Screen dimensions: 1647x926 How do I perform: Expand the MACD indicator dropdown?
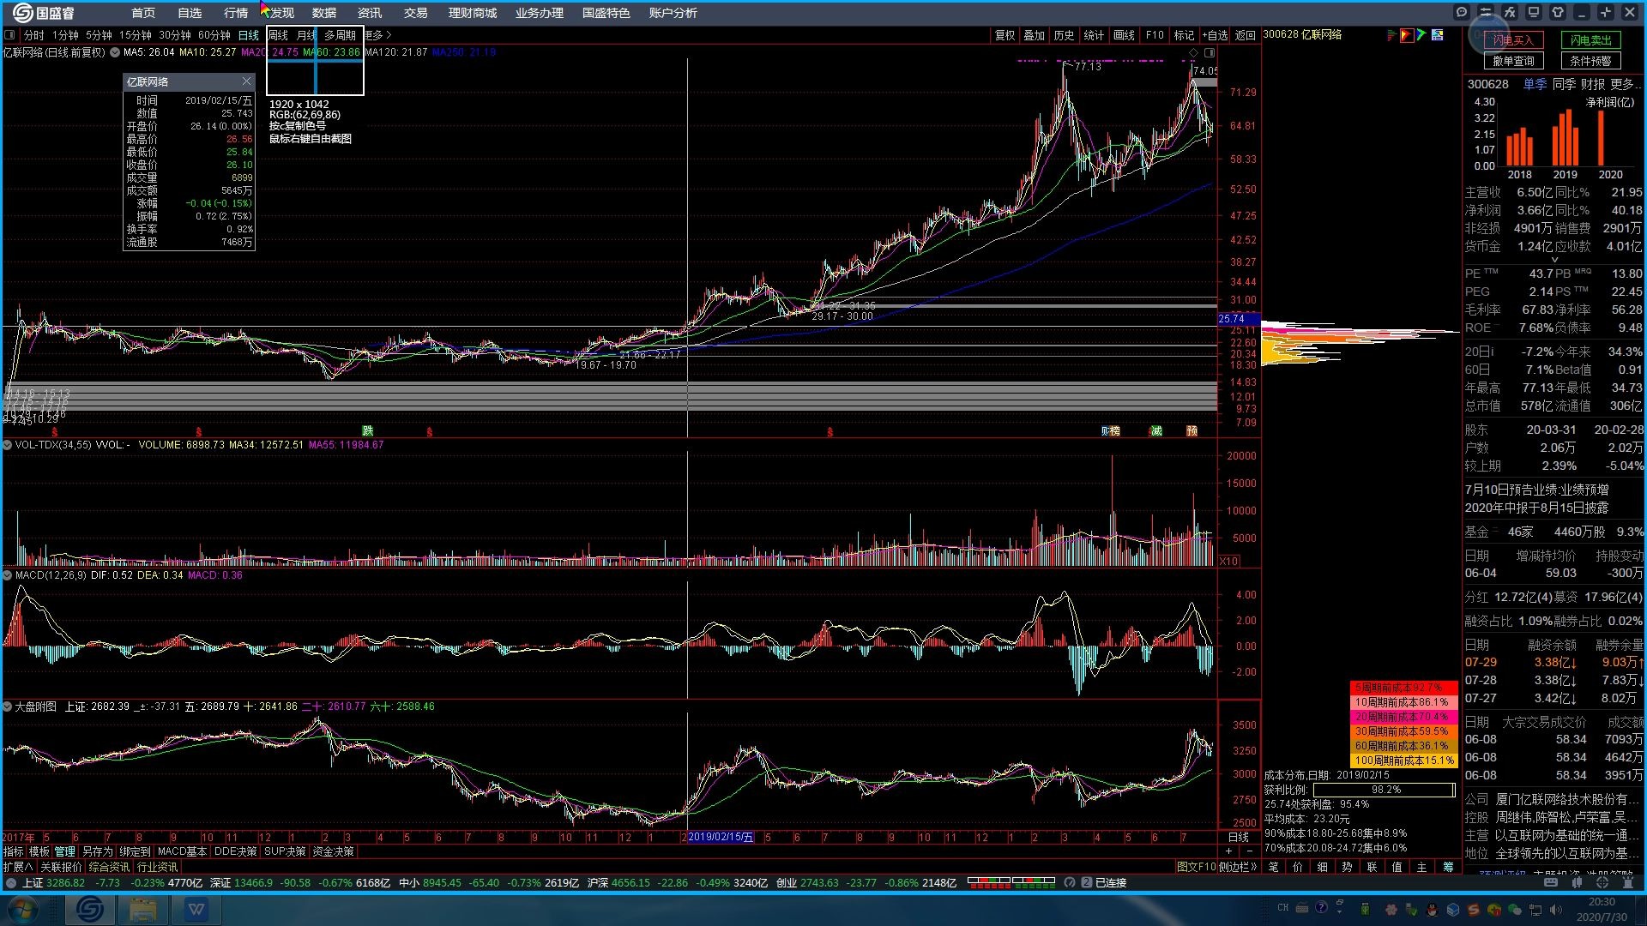click(8, 575)
